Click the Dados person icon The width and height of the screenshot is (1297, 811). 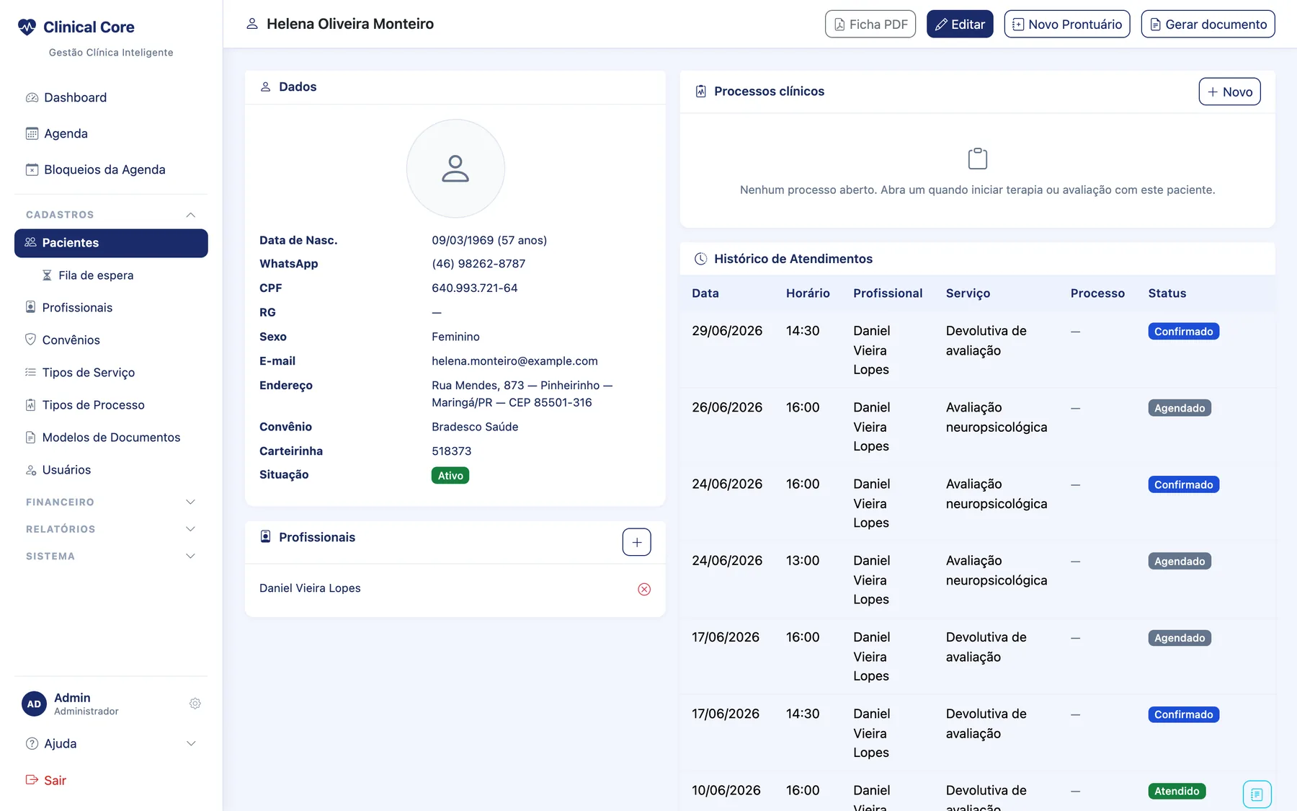point(265,87)
